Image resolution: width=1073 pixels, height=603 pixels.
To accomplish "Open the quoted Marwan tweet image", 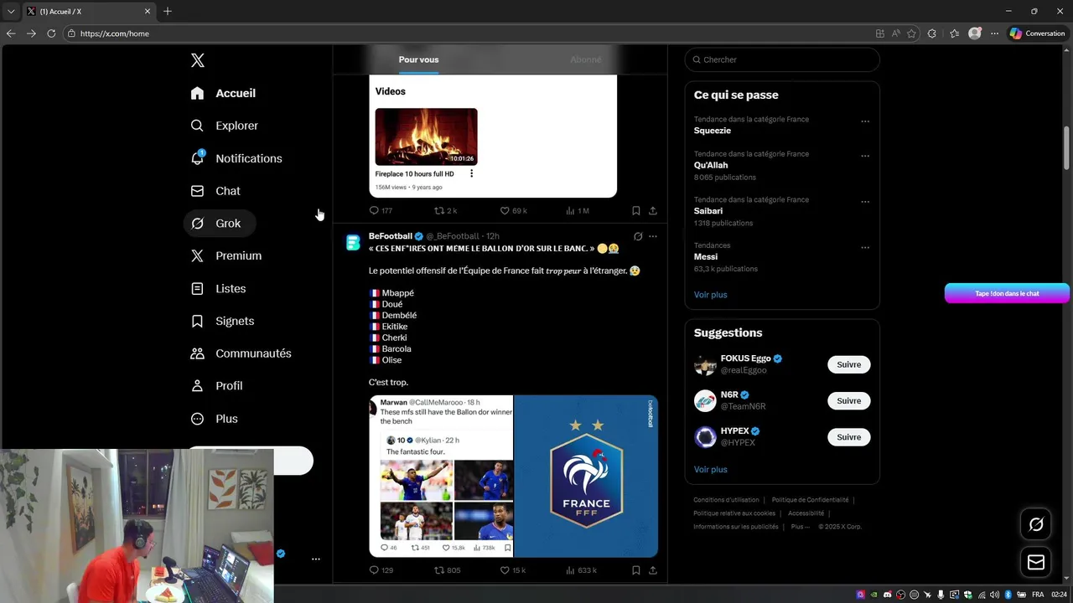I will (x=441, y=477).
